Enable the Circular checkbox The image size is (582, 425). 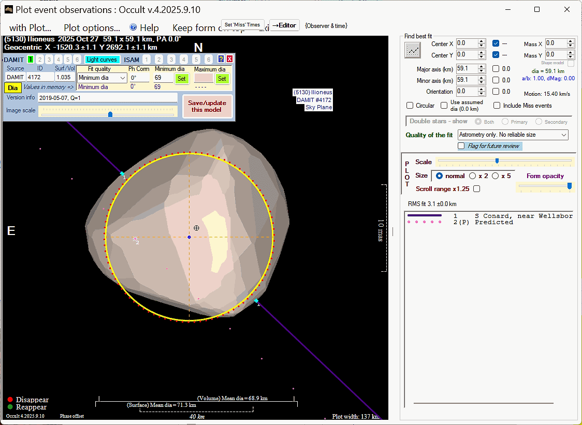tap(410, 106)
